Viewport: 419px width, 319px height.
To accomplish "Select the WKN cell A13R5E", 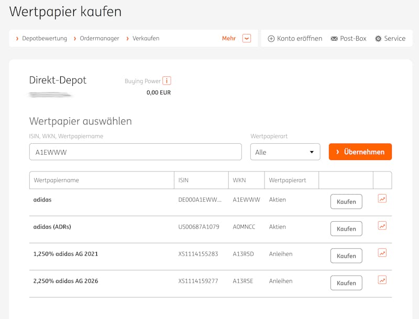I will [243, 281].
